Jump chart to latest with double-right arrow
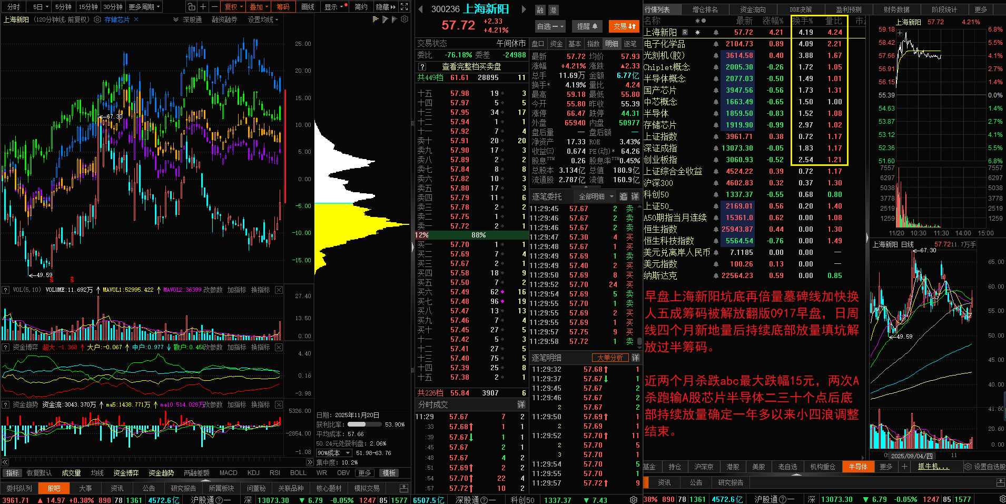Viewport: 1006px width, 504px height. [x=310, y=462]
